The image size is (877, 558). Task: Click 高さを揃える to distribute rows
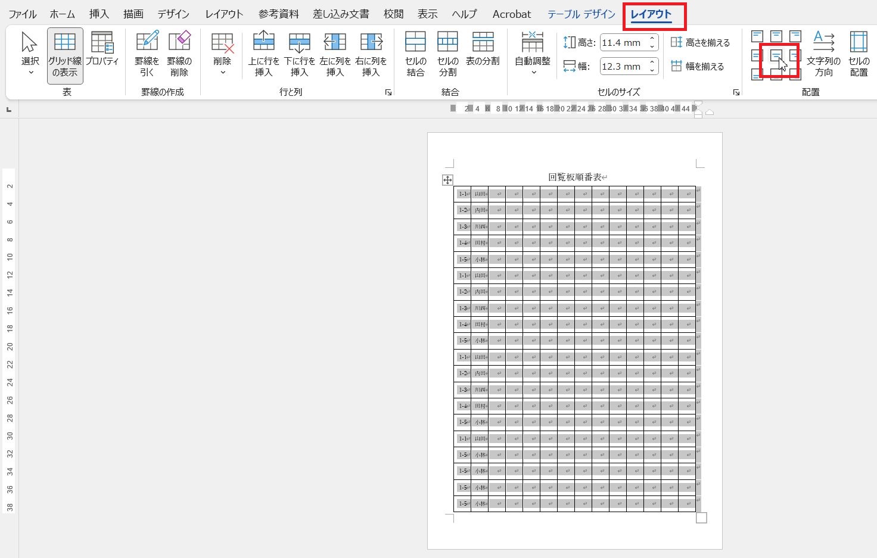pyautogui.click(x=700, y=43)
